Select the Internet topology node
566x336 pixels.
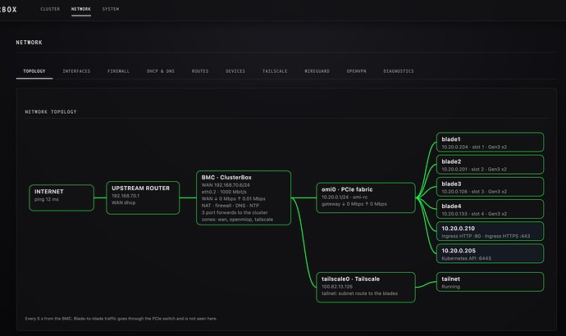click(x=62, y=198)
